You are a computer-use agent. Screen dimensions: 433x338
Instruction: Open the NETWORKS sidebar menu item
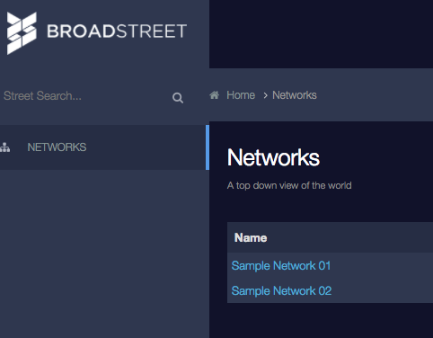coord(103,147)
